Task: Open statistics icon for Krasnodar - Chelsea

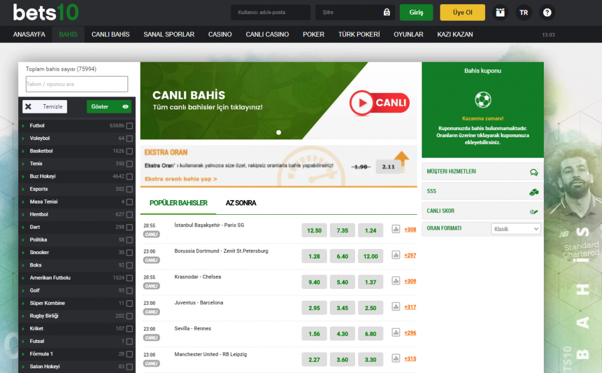Action: [x=396, y=281]
